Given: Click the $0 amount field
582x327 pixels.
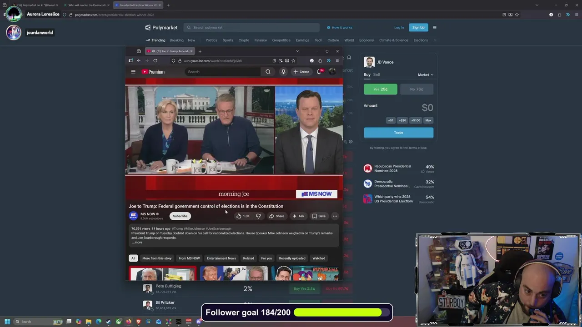Looking at the screenshot, I should tap(427, 108).
